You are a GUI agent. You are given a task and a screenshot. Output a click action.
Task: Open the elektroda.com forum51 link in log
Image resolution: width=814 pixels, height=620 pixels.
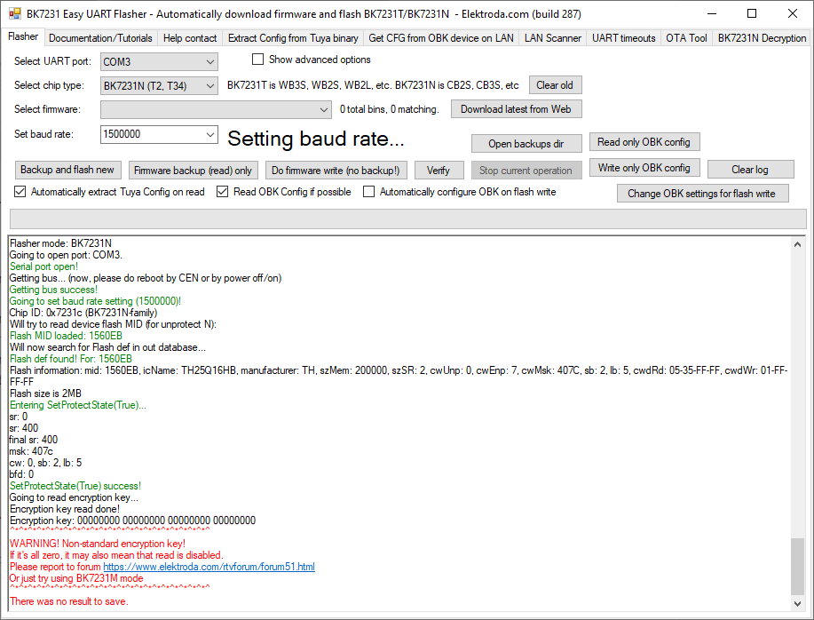point(209,567)
